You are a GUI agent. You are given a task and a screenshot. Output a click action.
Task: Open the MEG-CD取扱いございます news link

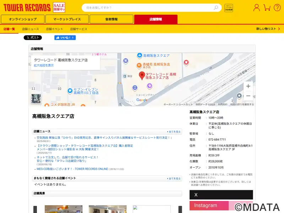pos(72,169)
